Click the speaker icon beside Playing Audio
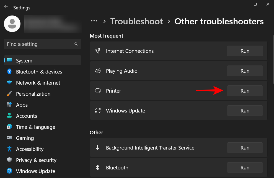274x178 pixels. (x=98, y=71)
